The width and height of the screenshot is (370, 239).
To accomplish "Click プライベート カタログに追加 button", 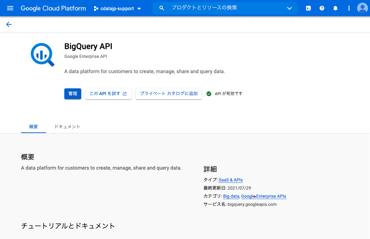I will (169, 94).
